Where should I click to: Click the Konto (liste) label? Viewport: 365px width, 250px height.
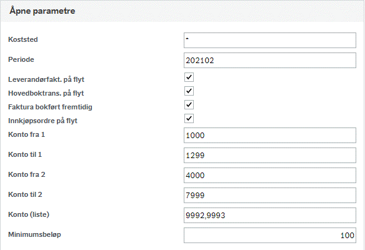pos(29,214)
